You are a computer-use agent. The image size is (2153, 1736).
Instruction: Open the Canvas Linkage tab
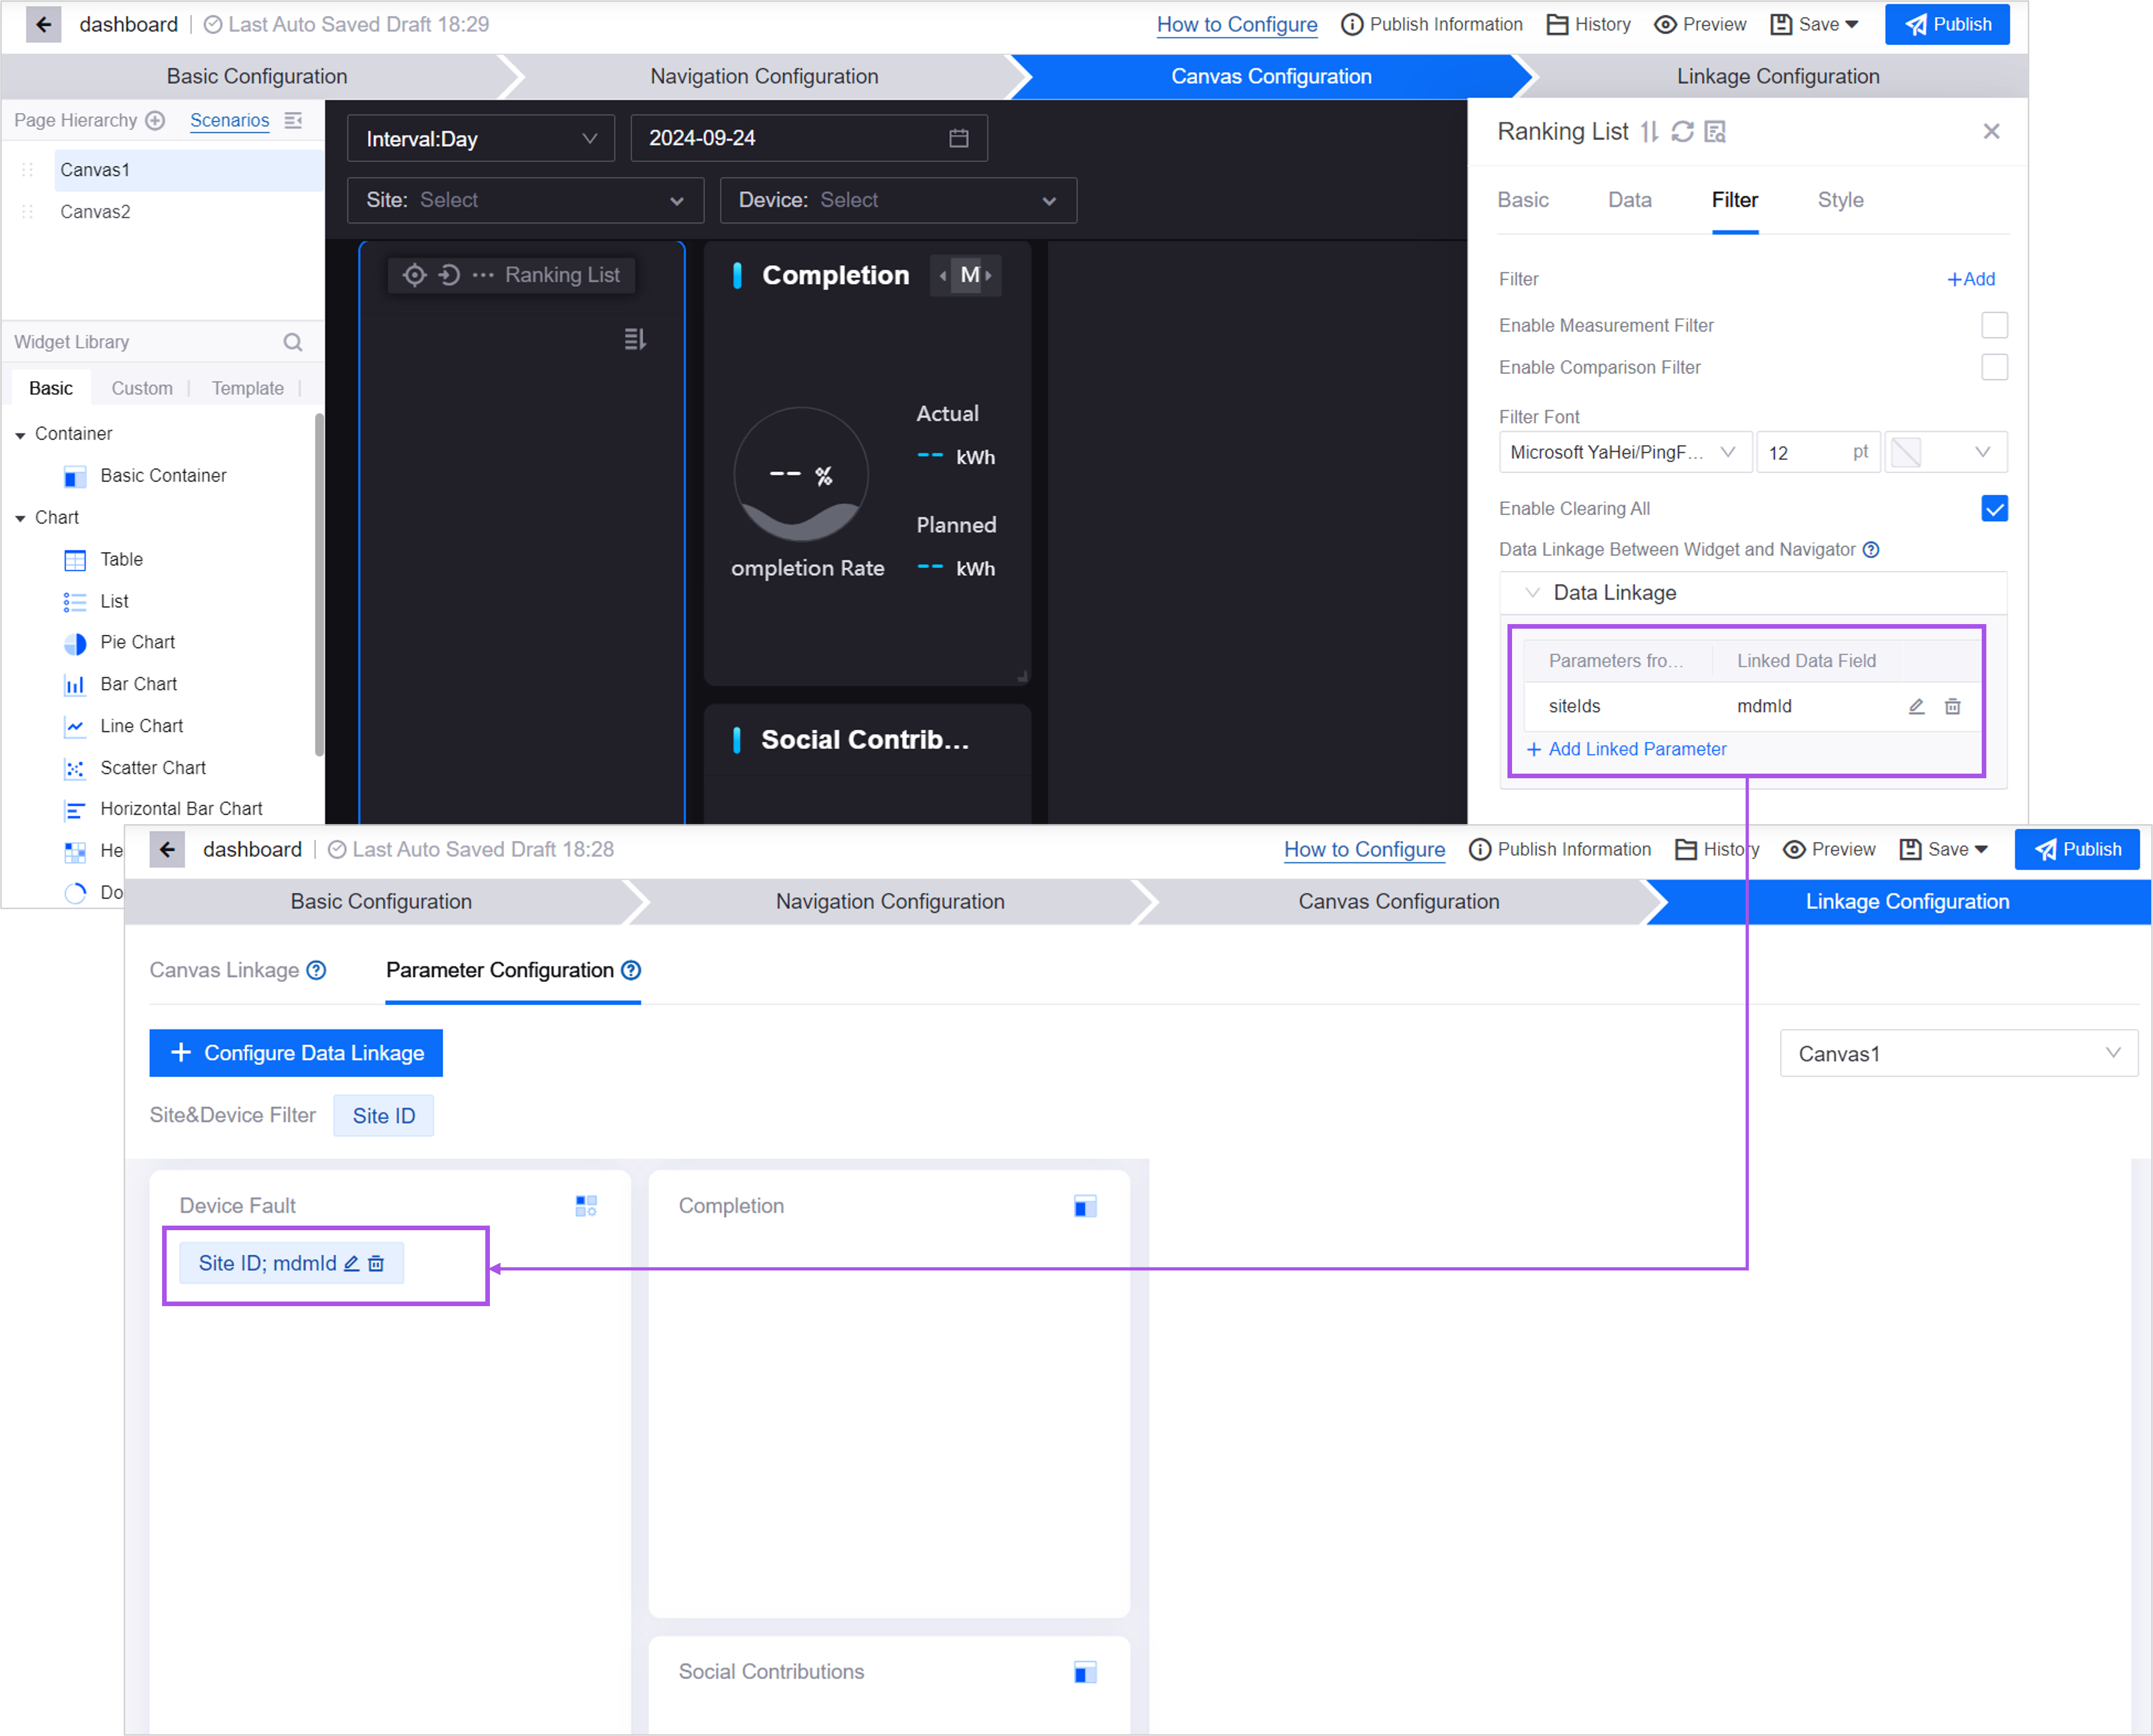click(x=224, y=970)
